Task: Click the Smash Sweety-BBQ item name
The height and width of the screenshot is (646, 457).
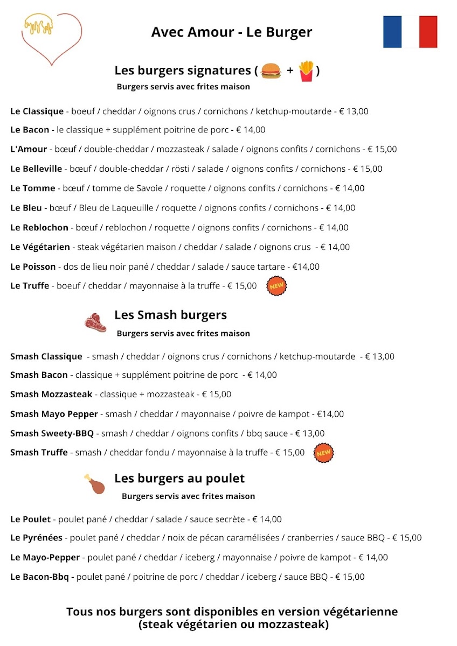Action: click(52, 433)
